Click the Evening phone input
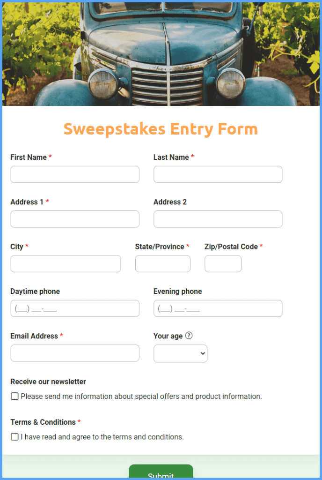322x480 pixels. click(218, 308)
